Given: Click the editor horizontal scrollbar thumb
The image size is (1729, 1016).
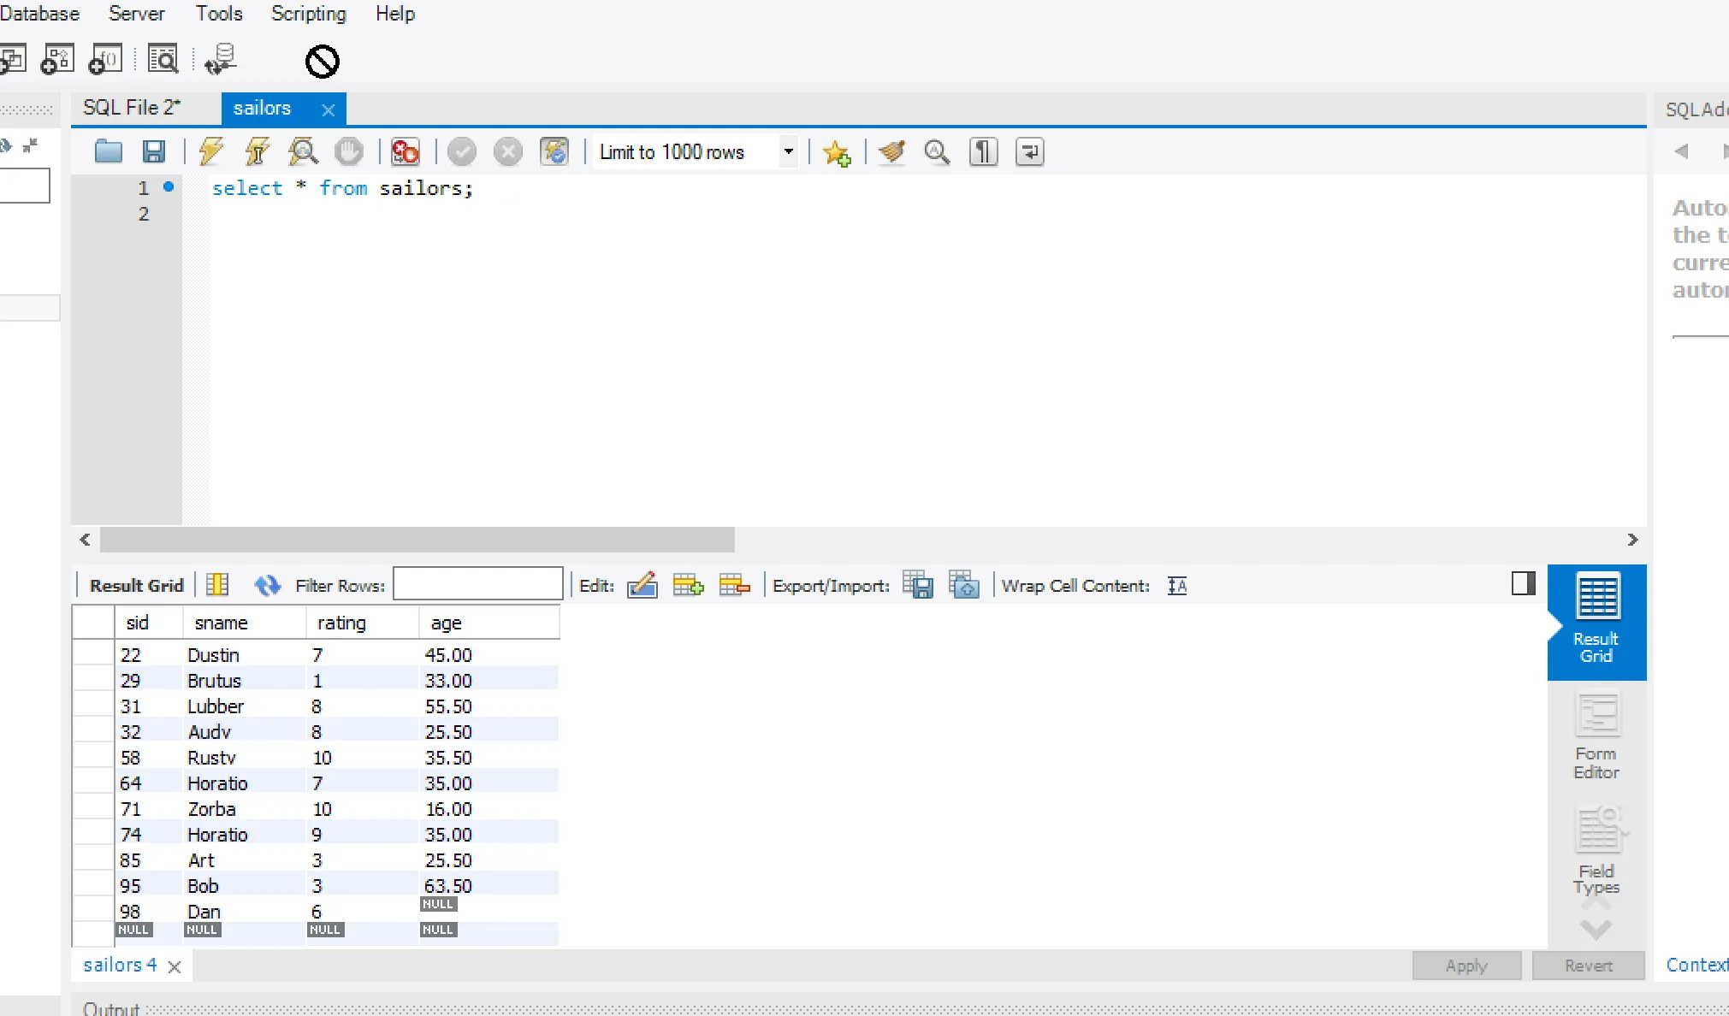Looking at the screenshot, I should point(417,540).
